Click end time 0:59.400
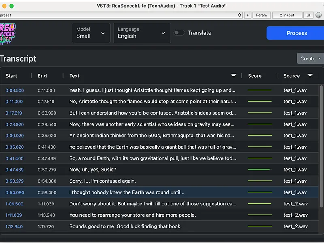 coord(47,193)
